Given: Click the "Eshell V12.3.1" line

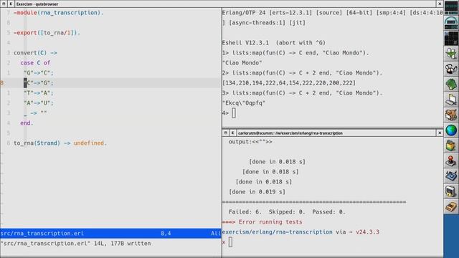Looking at the screenshot, I should point(274,43).
